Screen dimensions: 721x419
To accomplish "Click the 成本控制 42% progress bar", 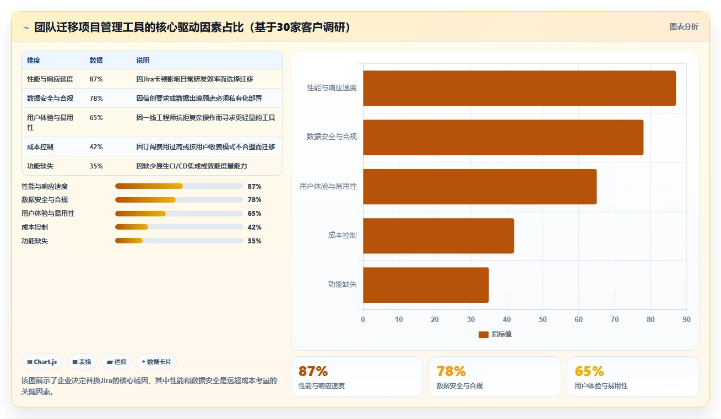I will click(x=179, y=227).
